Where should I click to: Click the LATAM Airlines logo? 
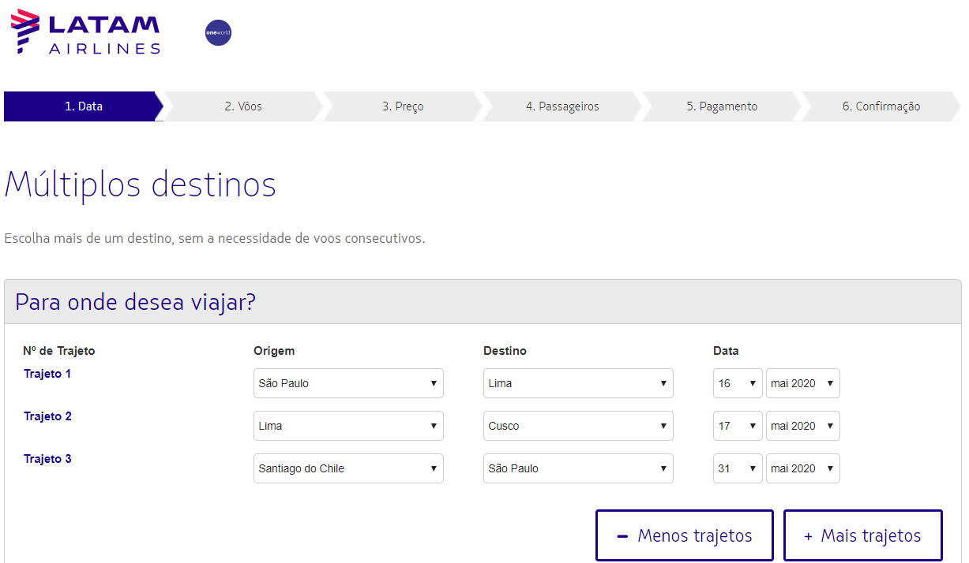[85, 32]
